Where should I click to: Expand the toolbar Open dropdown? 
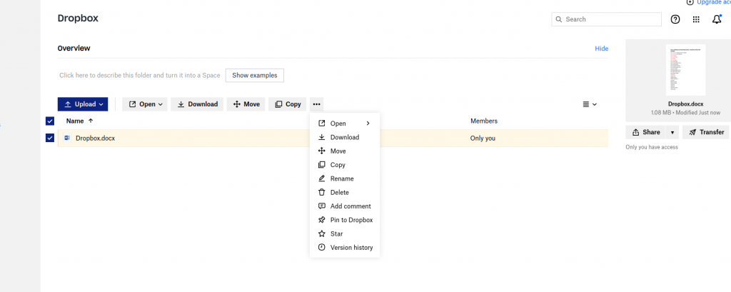[146, 104]
